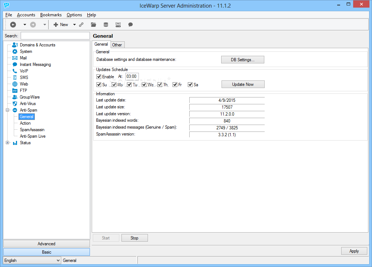This screenshot has width=372, height=267.
Task: Click the System gear icon
Action: (15, 51)
